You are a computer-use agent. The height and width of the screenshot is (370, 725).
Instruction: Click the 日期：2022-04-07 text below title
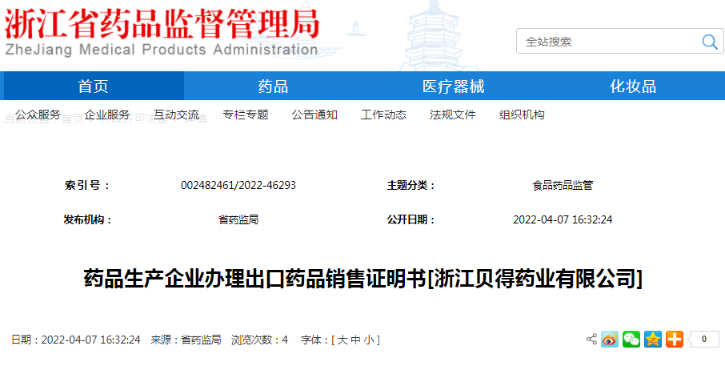(x=76, y=340)
